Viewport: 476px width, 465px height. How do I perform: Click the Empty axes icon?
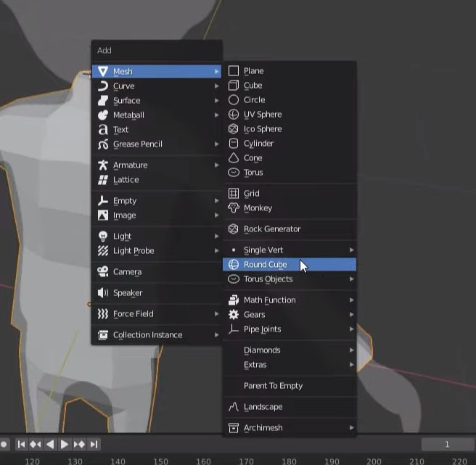tap(103, 201)
